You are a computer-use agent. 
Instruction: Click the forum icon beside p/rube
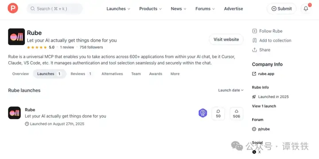tap(254, 129)
